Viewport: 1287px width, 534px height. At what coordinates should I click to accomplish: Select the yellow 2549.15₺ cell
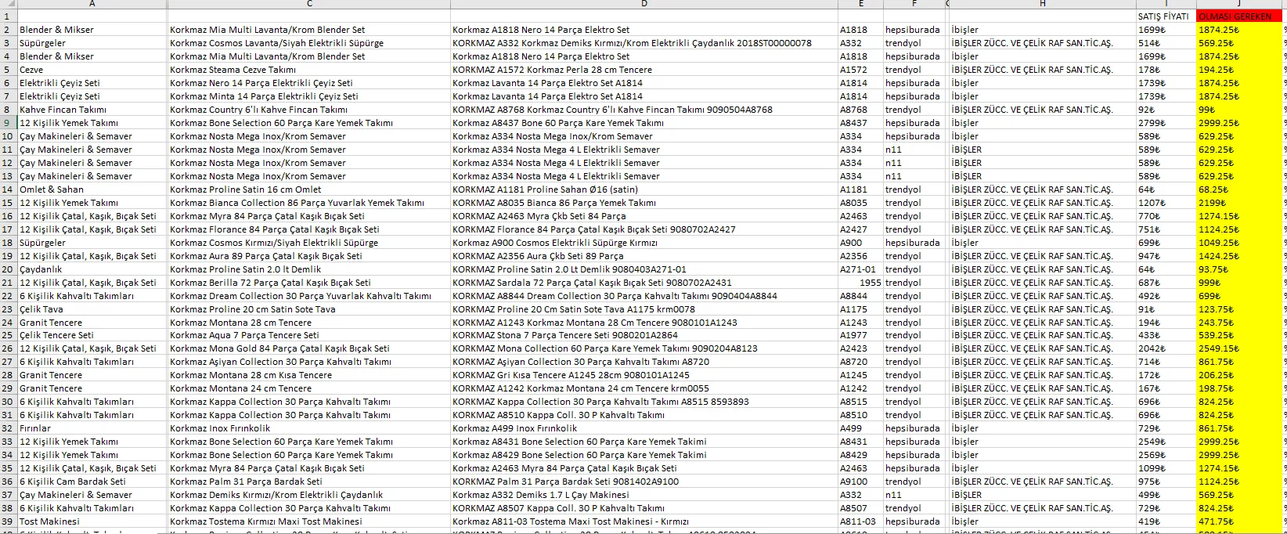point(1239,348)
